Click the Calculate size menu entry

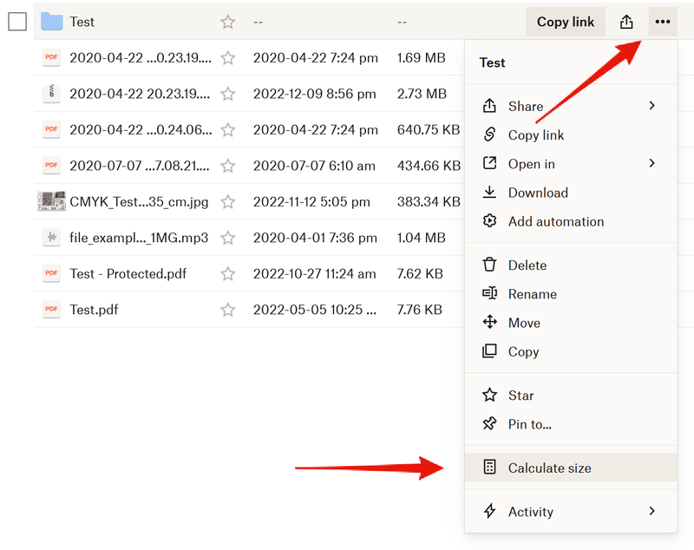(549, 468)
